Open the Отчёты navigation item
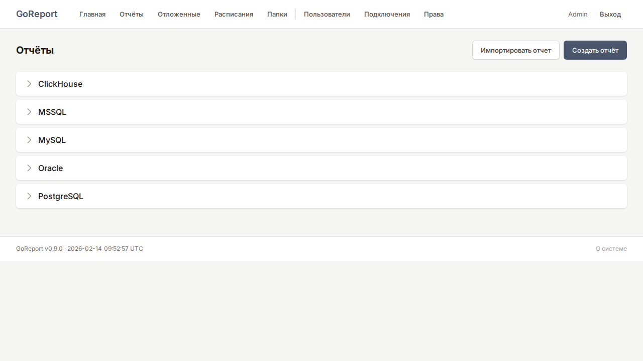 click(x=132, y=14)
